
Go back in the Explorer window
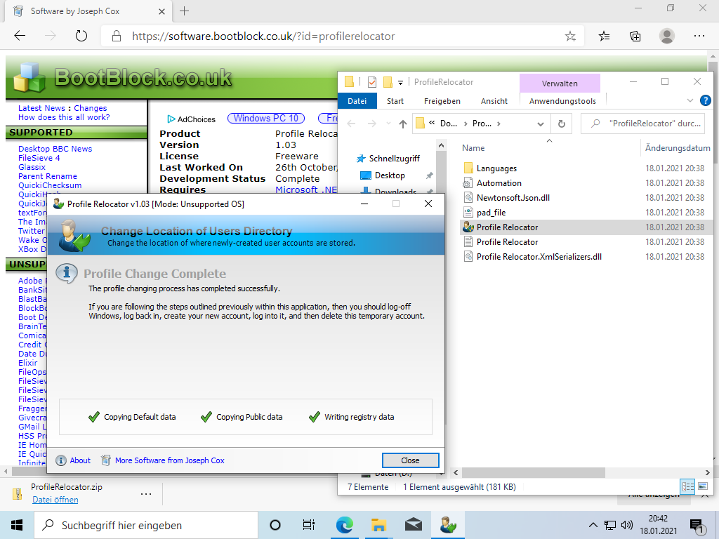click(351, 124)
